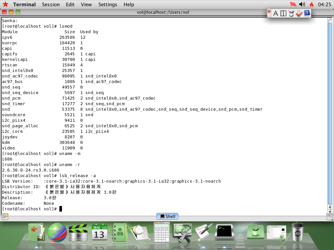The width and height of the screenshot is (334, 250).
Task: Click the terminal vertical scrollbar
Action: tap(330, 114)
